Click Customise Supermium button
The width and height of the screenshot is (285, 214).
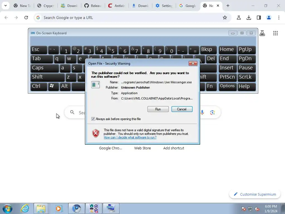tap(255, 194)
